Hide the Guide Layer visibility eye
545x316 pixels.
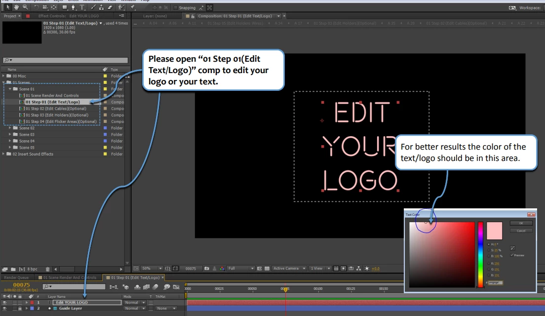coord(4,309)
